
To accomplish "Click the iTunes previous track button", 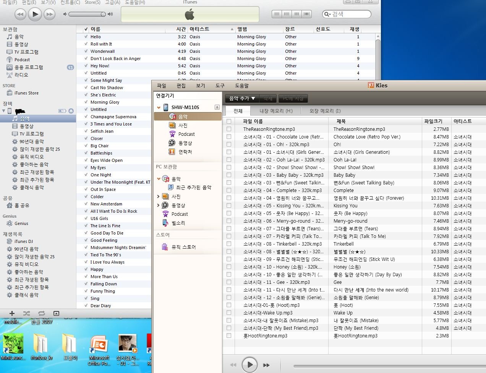I will [20, 15].
